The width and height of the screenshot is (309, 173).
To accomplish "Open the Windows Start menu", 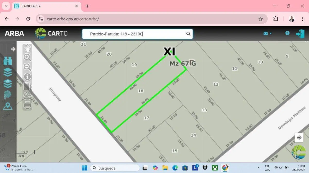I will click(84, 168).
